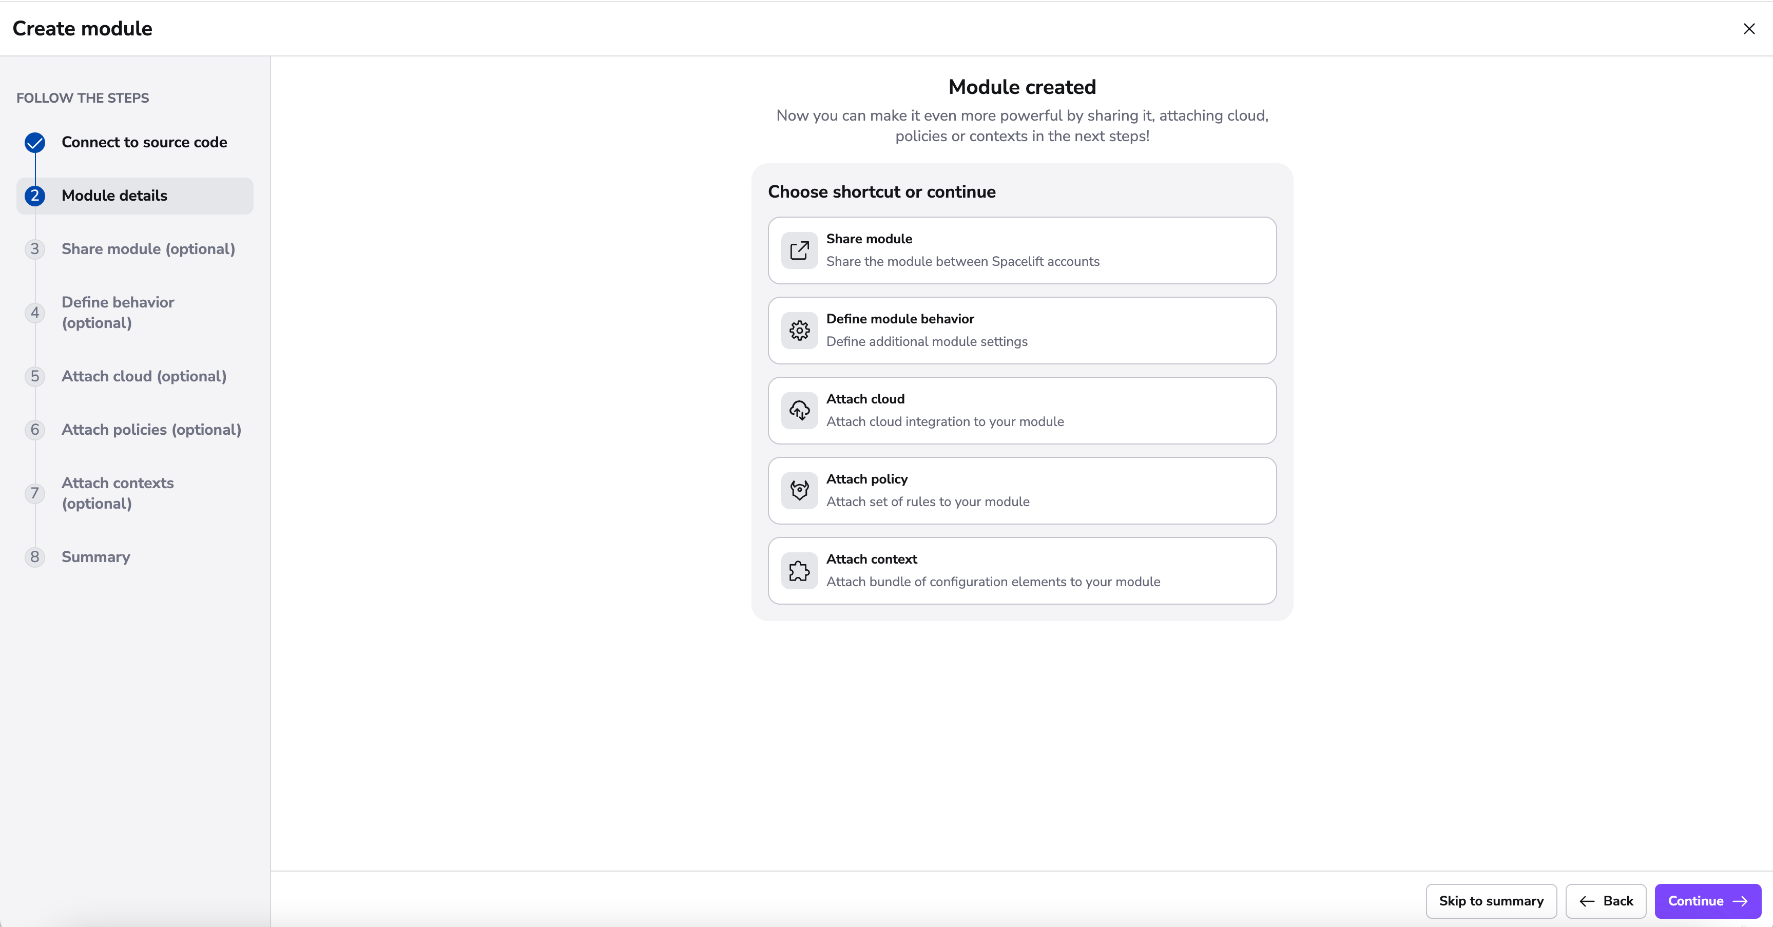1773x927 pixels.
Task: Go to Connect to source code step
Action: coord(144,143)
